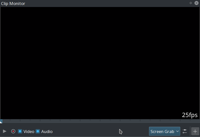Close the Clip Monitor panel
Screen dimensions: 200x137
196,3
